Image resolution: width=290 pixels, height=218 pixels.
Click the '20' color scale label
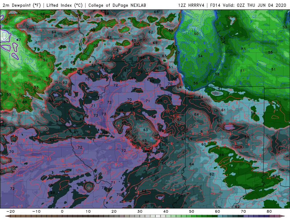[114, 211]
